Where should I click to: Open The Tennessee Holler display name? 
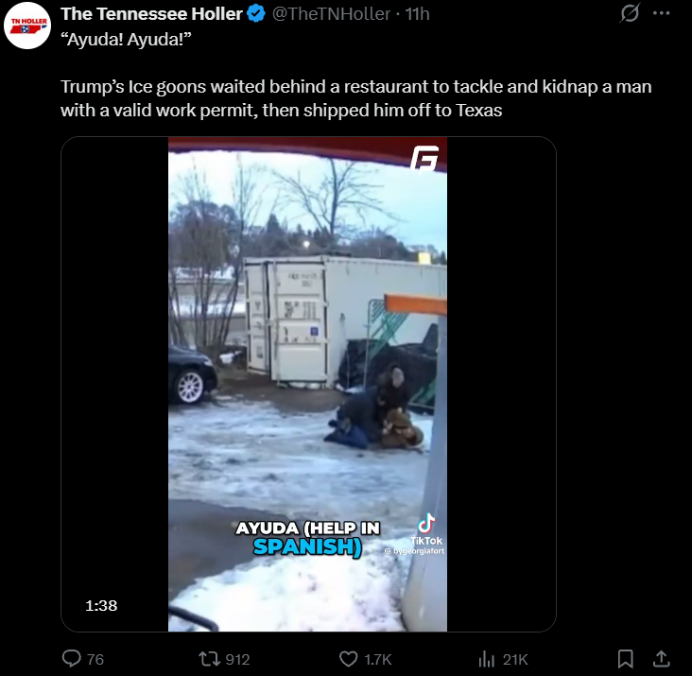(151, 14)
